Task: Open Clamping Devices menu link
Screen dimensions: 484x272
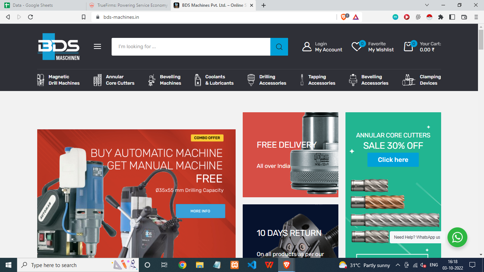Action: [x=430, y=80]
